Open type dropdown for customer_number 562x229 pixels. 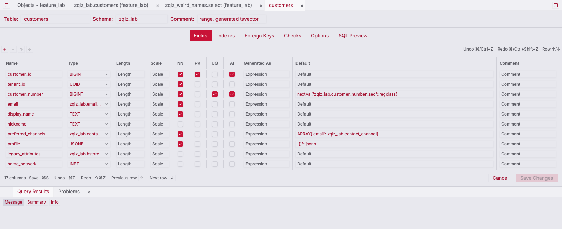[89, 94]
